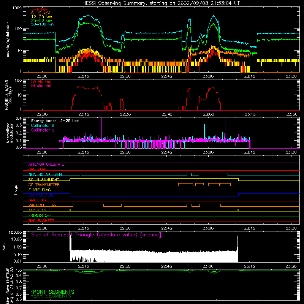Click the '23:15' time tick under the SAS plot
The height and width of the screenshot is (304, 304).
250,266
